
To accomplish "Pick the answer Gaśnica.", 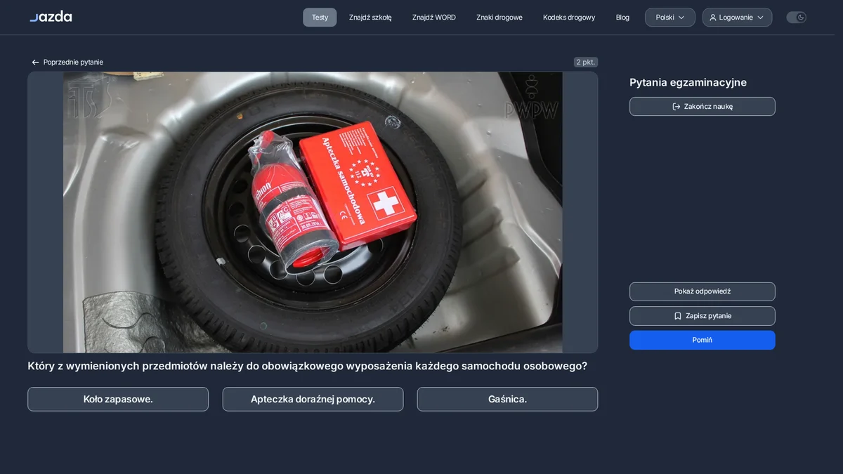I will click(507, 399).
